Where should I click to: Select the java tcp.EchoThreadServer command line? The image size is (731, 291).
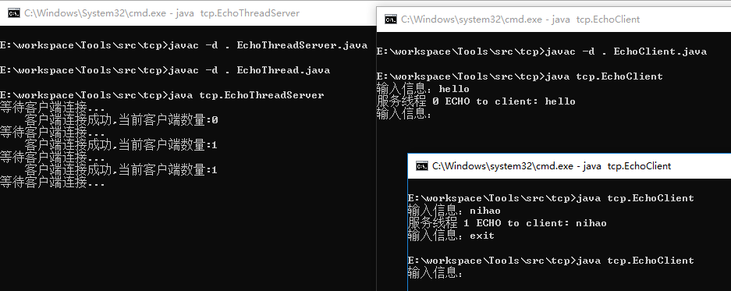tap(161, 95)
